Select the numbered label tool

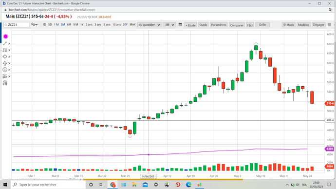(x=5, y=70)
